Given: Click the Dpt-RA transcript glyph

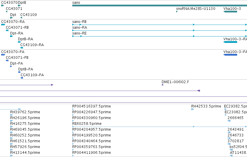Looking at the screenshot, I should [11, 36].
